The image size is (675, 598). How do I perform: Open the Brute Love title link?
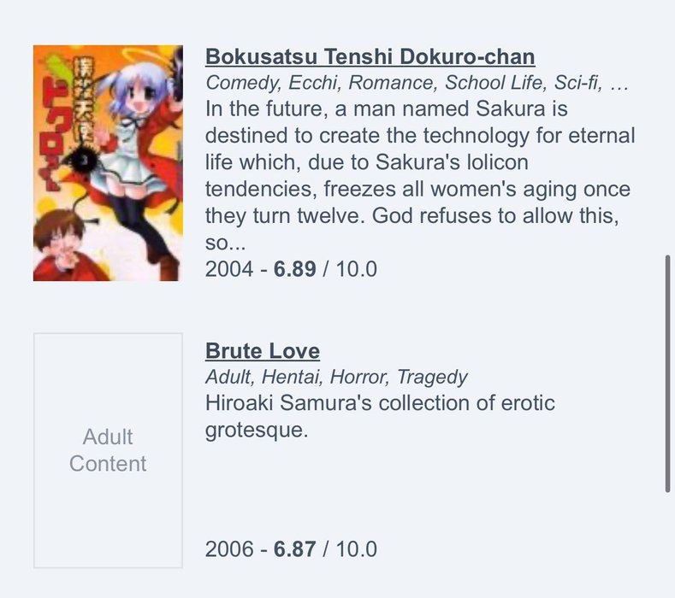click(263, 351)
